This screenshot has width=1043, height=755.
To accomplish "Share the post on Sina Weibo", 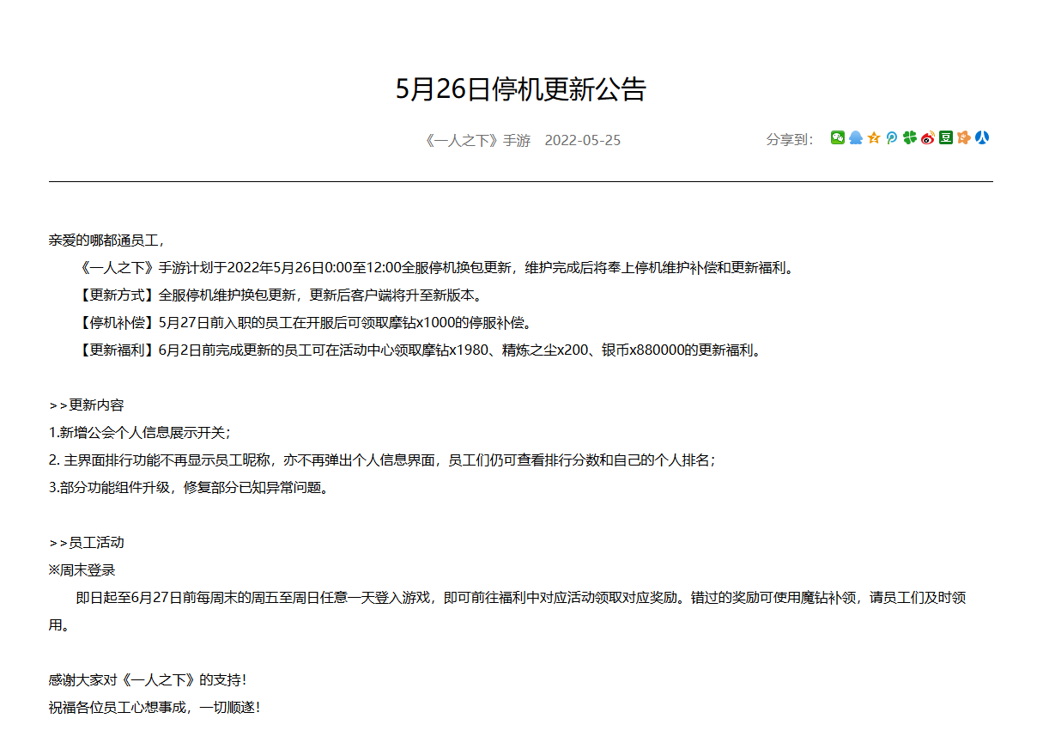I will (x=928, y=137).
